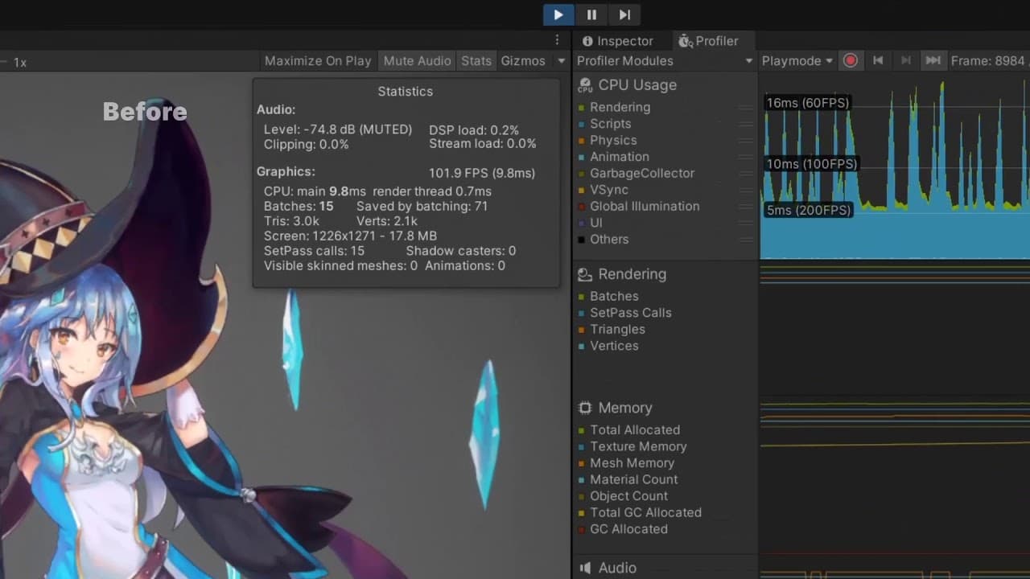Click the Batches: 15 statistic

tap(299, 206)
